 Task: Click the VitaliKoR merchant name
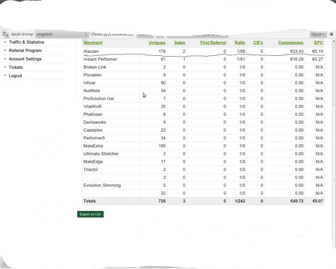[92, 106]
